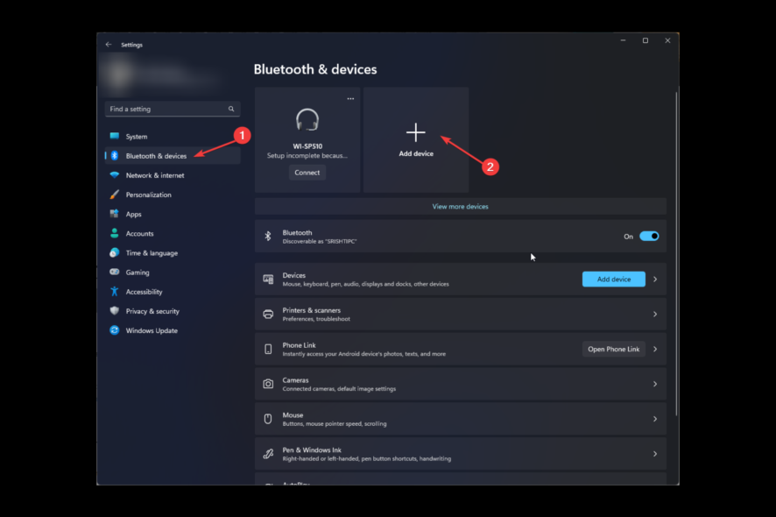Expand Pen & Windows Ink chevron
Viewport: 776px width, 517px height.
coord(655,454)
